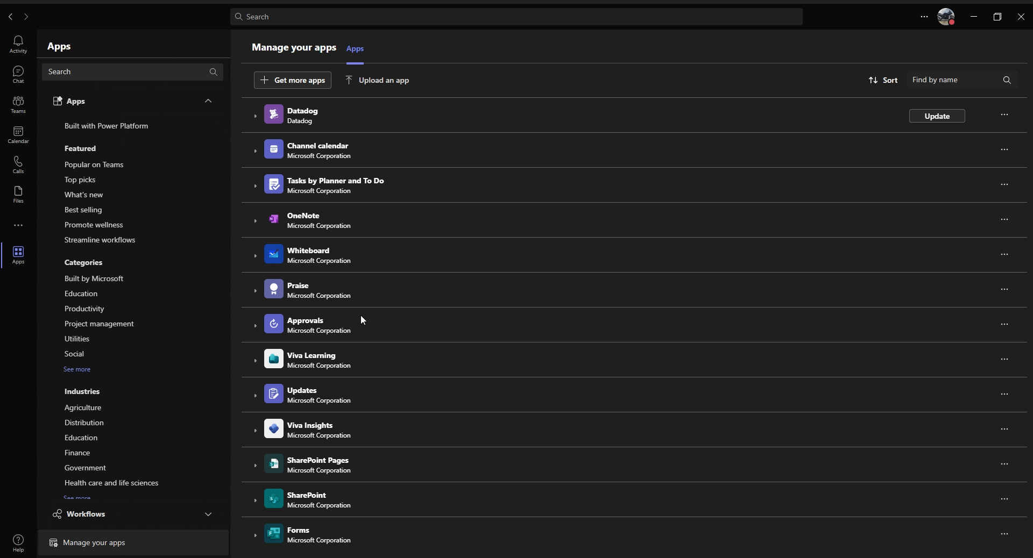Open What's new list
The width and height of the screenshot is (1033, 558).
(x=83, y=195)
